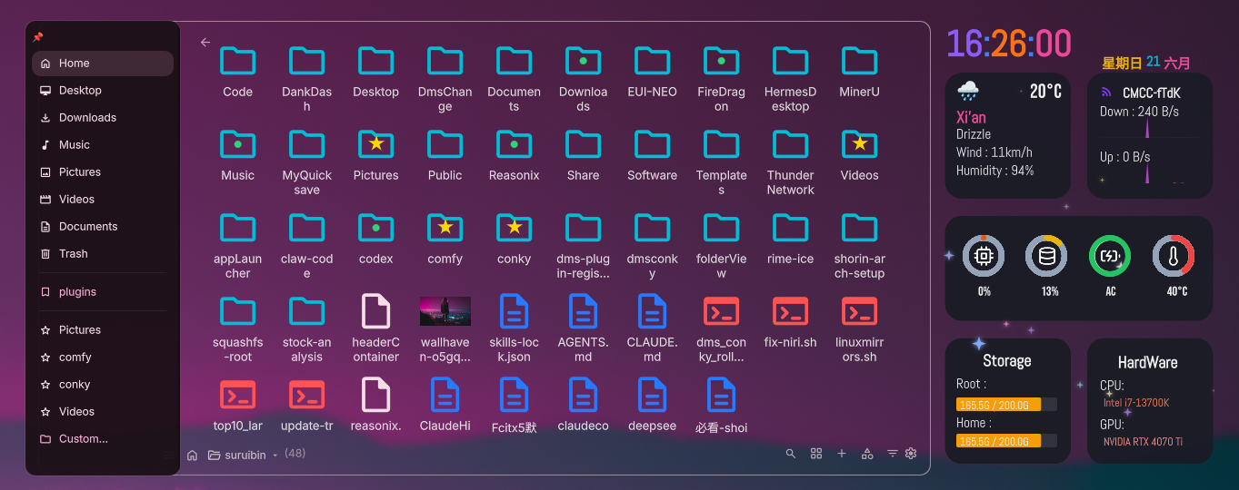Click the home icon in the path bar
Screen dimensions: 1239x490
[x=192, y=455]
